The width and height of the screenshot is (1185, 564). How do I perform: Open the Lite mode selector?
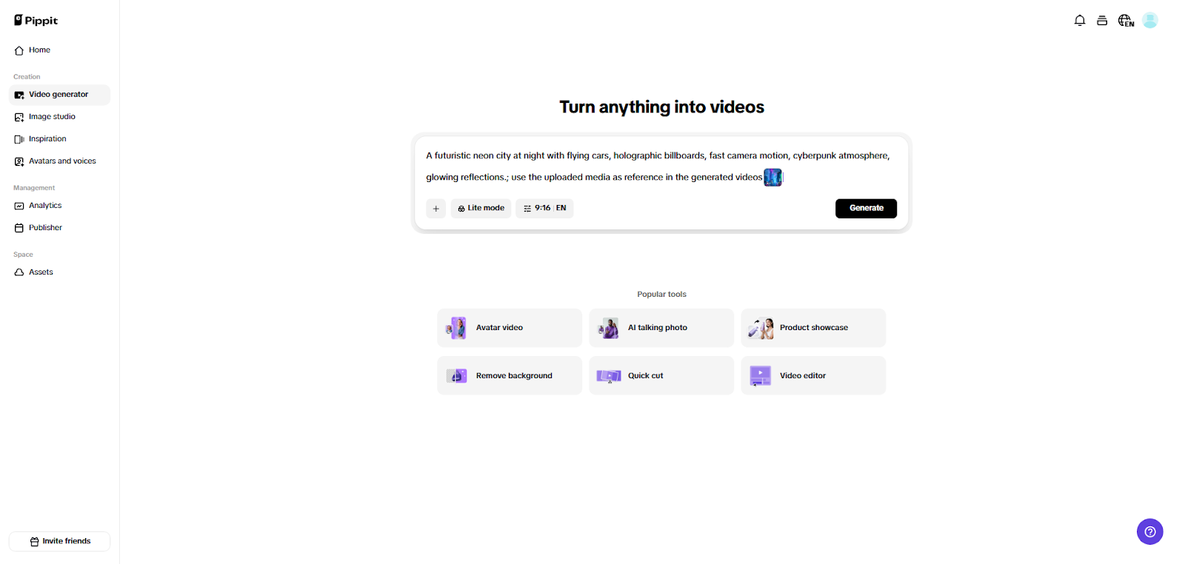tap(481, 209)
